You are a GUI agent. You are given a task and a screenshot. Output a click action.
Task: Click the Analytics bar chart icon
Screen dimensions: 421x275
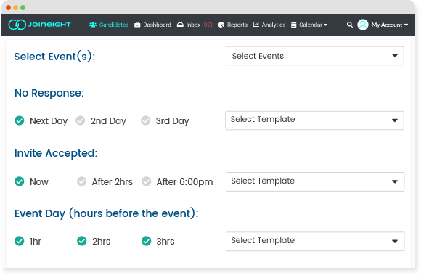click(256, 25)
